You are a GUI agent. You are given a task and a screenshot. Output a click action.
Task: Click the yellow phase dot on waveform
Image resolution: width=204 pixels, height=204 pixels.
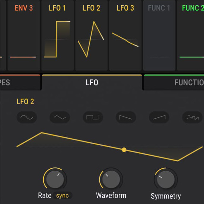click(x=124, y=150)
